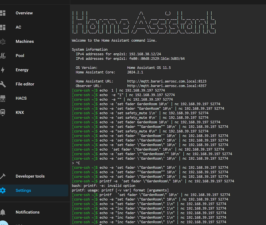Open the Notifications panel entry
This screenshot has width=266, height=225.
[x=27, y=212]
